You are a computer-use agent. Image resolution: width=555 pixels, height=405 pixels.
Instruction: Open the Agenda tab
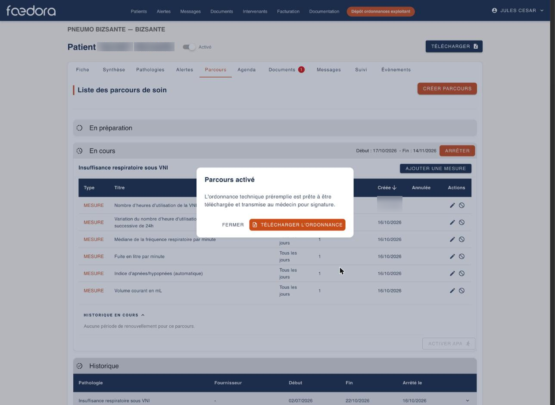coord(246,70)
